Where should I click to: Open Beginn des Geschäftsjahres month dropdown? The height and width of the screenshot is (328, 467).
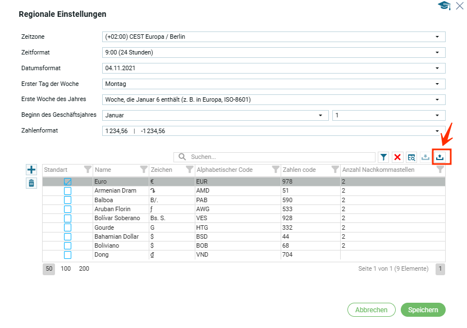tap(215, 115)
